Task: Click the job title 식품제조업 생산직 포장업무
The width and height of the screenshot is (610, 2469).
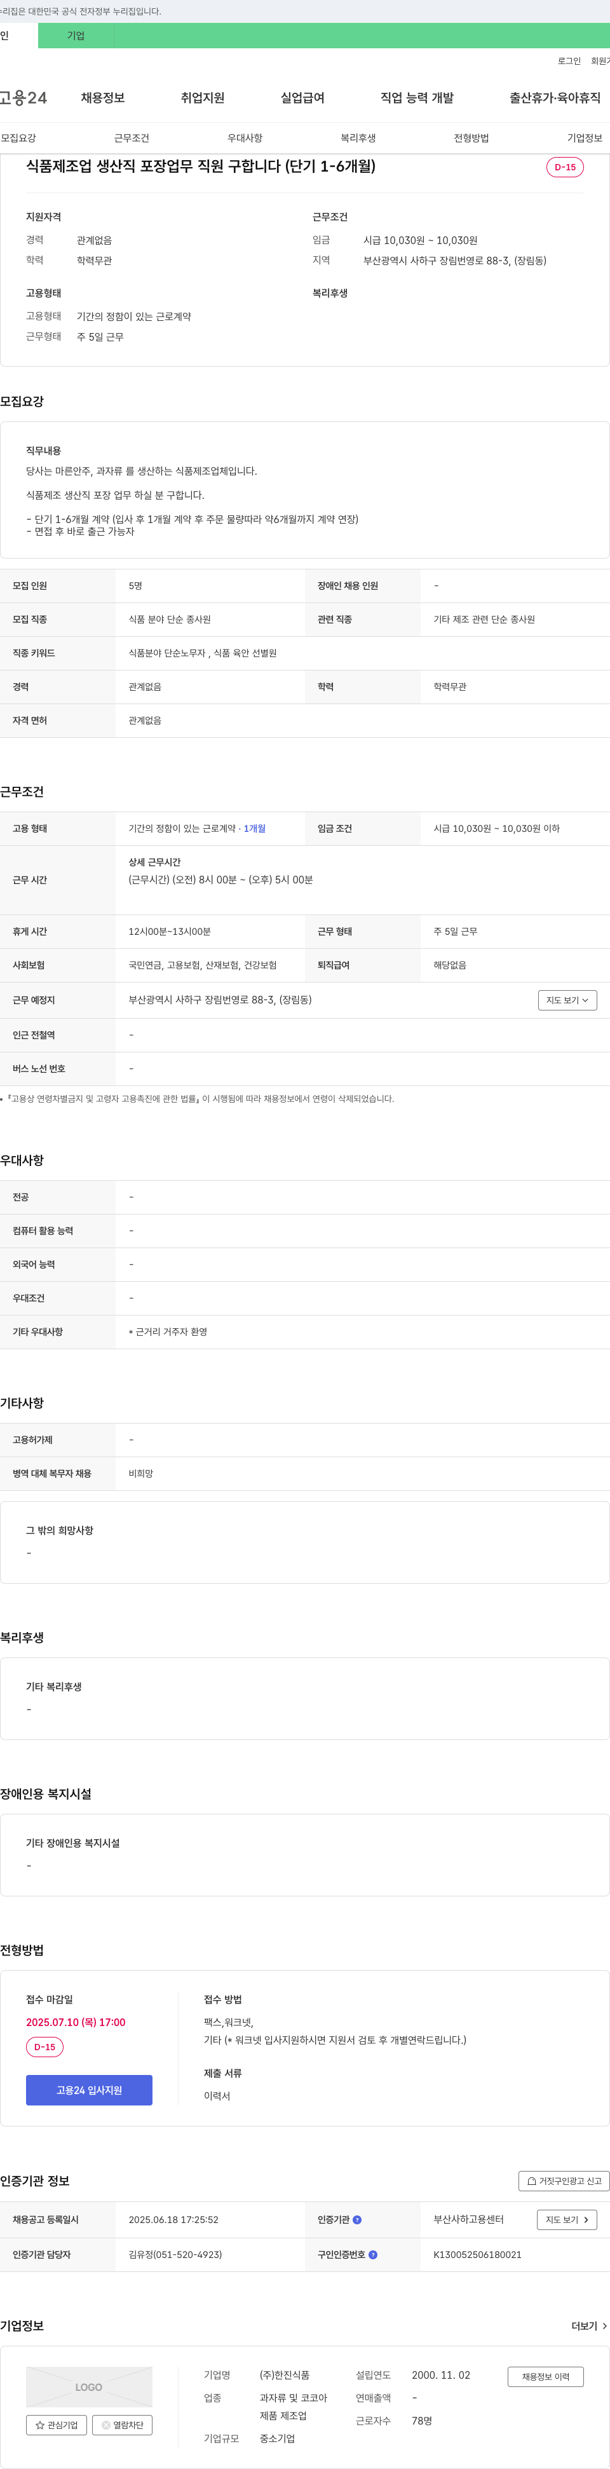Action: click(x=201, y=166)
